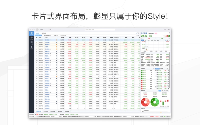
Task: Click the Lorky user avatar
Action: [37, 29]
